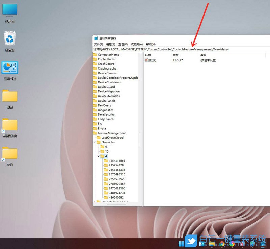This screenshot has height=249, width=270.
Task: Click the 名称 column header
Action: (148, 55)
